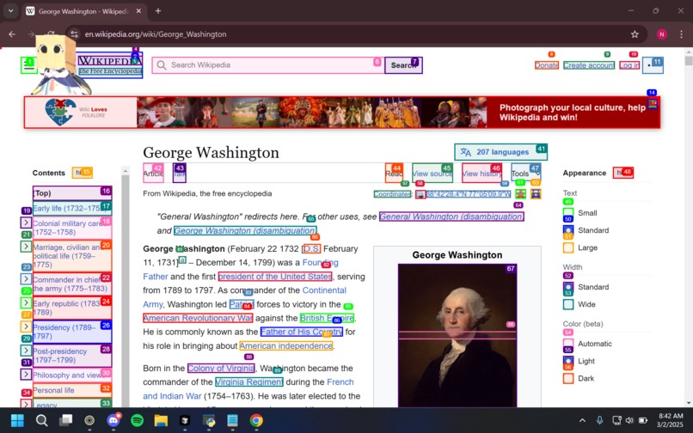This screenshot has height=433, width=693.
Task: Open File Explorer from the taskbar
Action: point(161,420)
